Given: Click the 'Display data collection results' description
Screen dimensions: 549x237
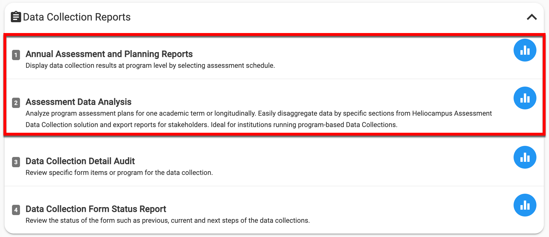Looking at the screenshot, I should click(150, 66).
